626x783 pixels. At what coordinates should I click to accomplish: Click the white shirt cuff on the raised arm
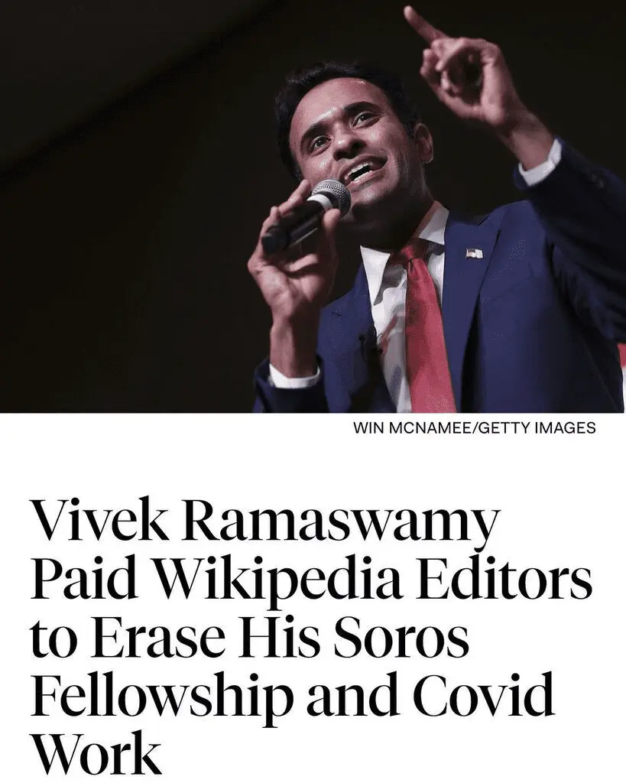pos(540,164)
